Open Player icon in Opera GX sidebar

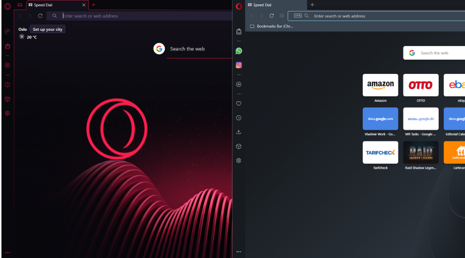point(7,65)
